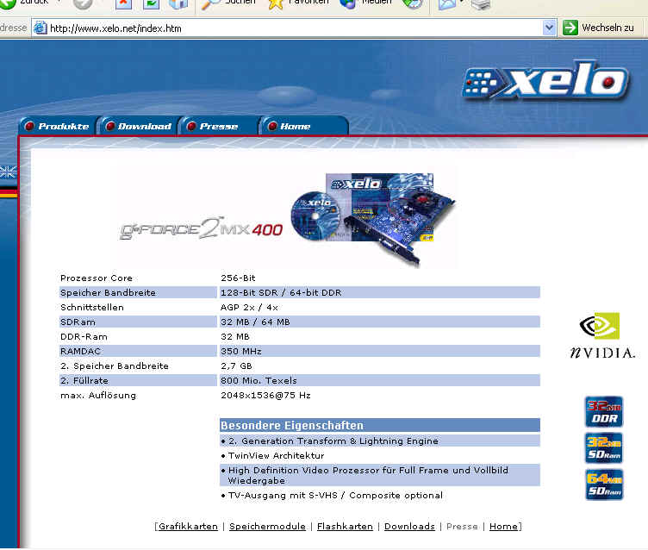648x550 pixels.
Task: Click the 2,7 GB value
Action: [x=236, y=366]
